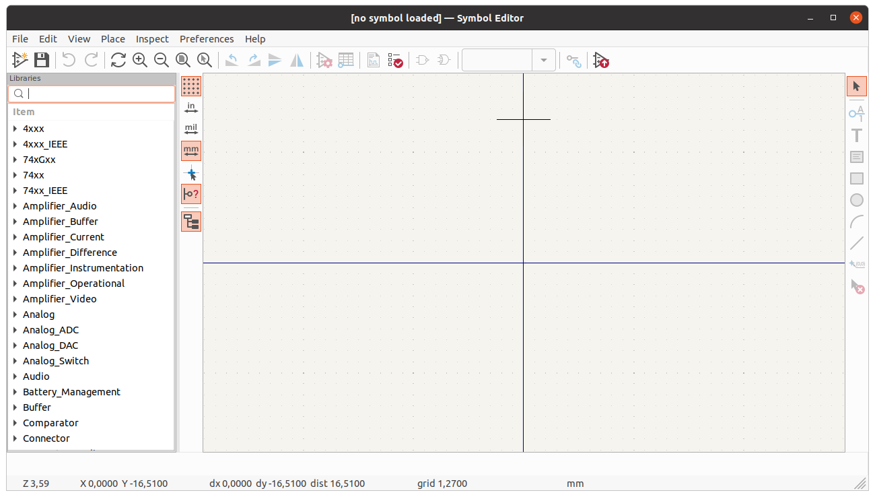
Task: Select the Arc drawing tool
Action: [x=856, y=222]
